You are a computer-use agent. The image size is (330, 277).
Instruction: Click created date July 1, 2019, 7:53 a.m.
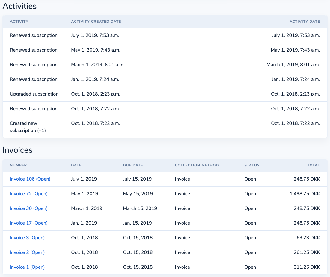point(95,35)
